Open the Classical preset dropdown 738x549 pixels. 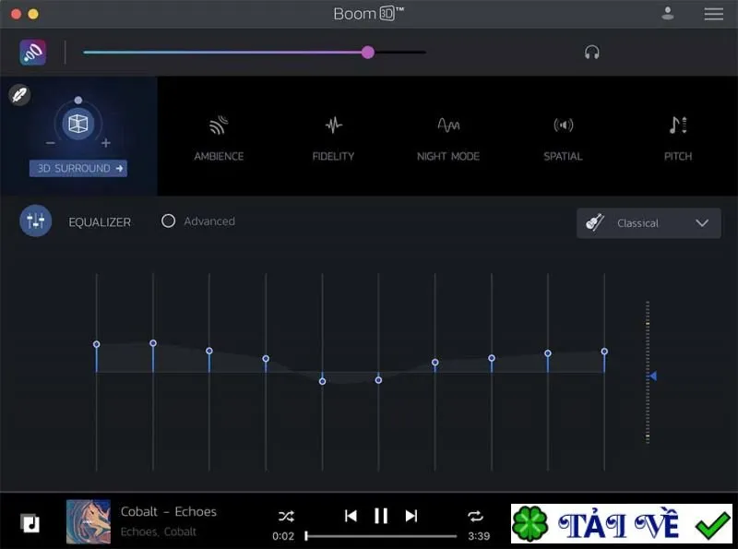coord(649,223)
